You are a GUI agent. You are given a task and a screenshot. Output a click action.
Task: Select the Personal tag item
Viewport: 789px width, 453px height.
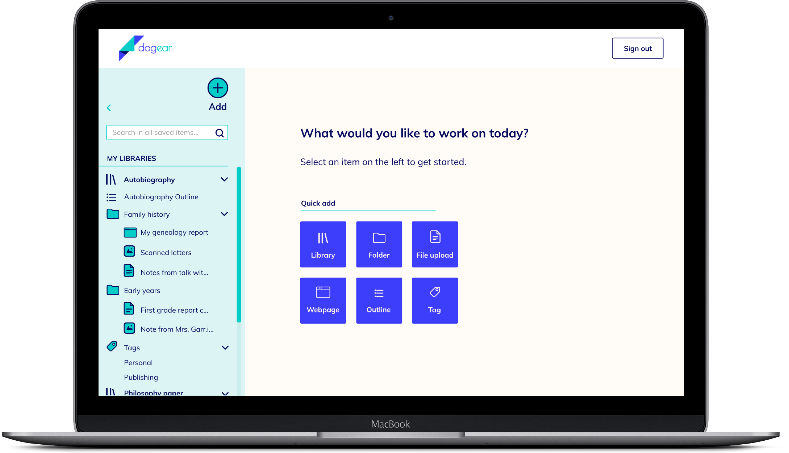(x=138, y=363)
